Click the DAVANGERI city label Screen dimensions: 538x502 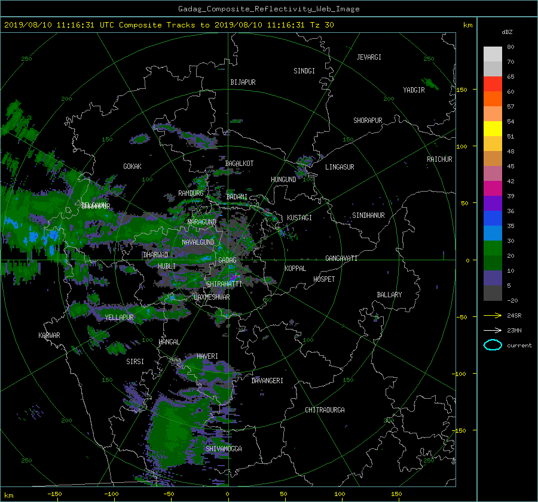tap(267, 381)
